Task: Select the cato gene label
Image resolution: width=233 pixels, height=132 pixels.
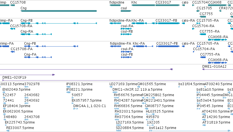Action: (x=185, y=2)
